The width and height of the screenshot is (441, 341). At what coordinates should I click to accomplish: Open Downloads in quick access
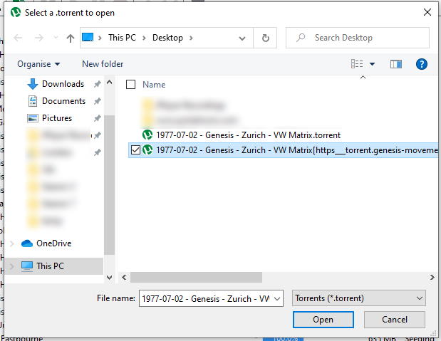(63, 84)
